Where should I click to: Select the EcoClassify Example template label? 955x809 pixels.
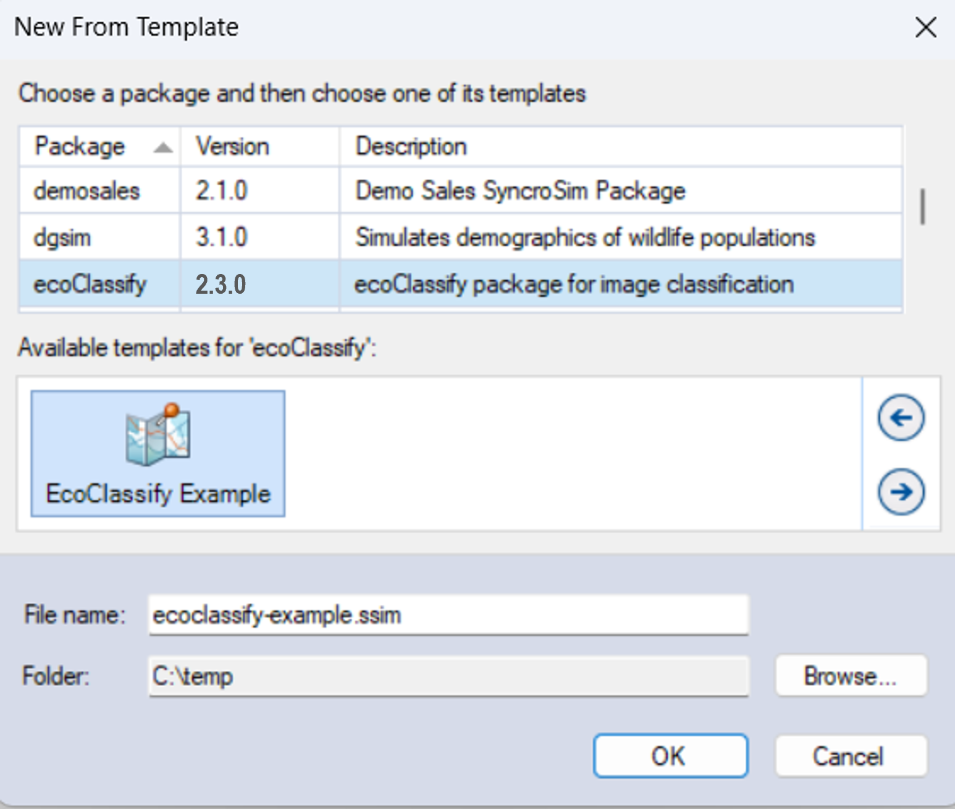pyautogui.click(x=158, y=494)
